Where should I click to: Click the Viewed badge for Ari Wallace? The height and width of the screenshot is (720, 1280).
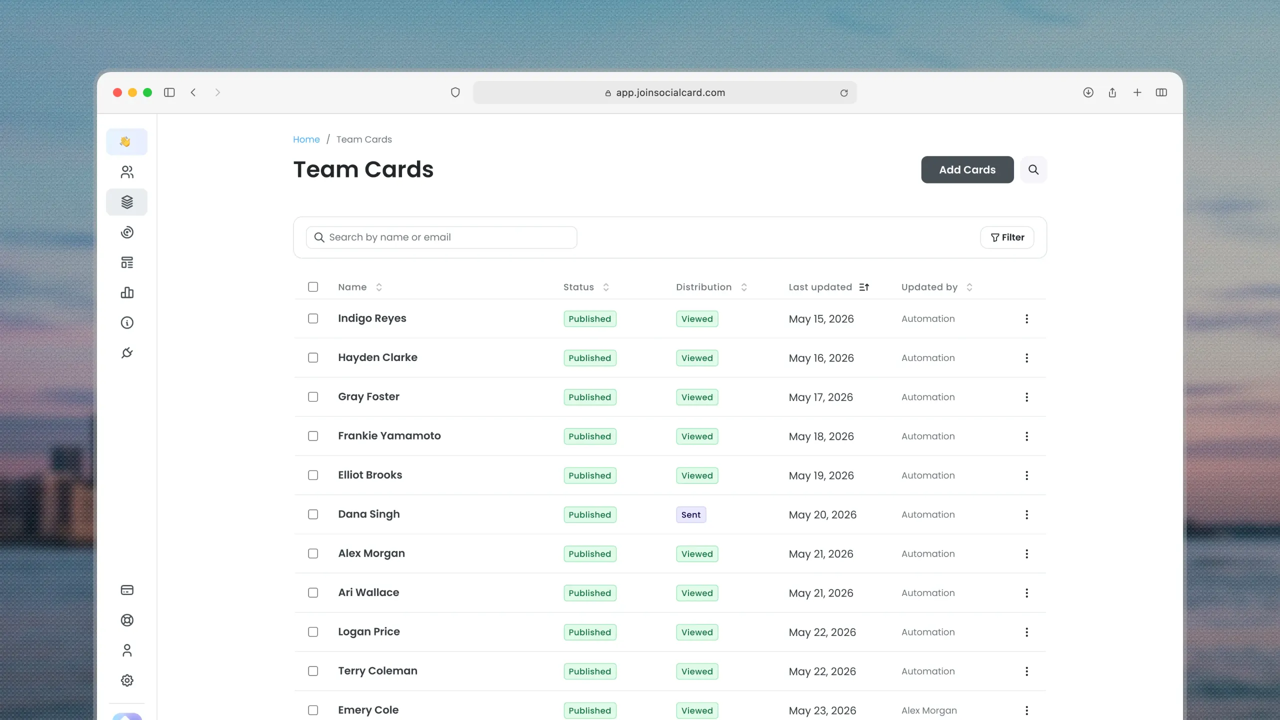[697, 593]
